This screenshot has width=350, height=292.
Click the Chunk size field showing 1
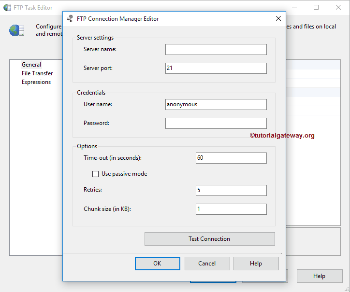tap(231, 209)
